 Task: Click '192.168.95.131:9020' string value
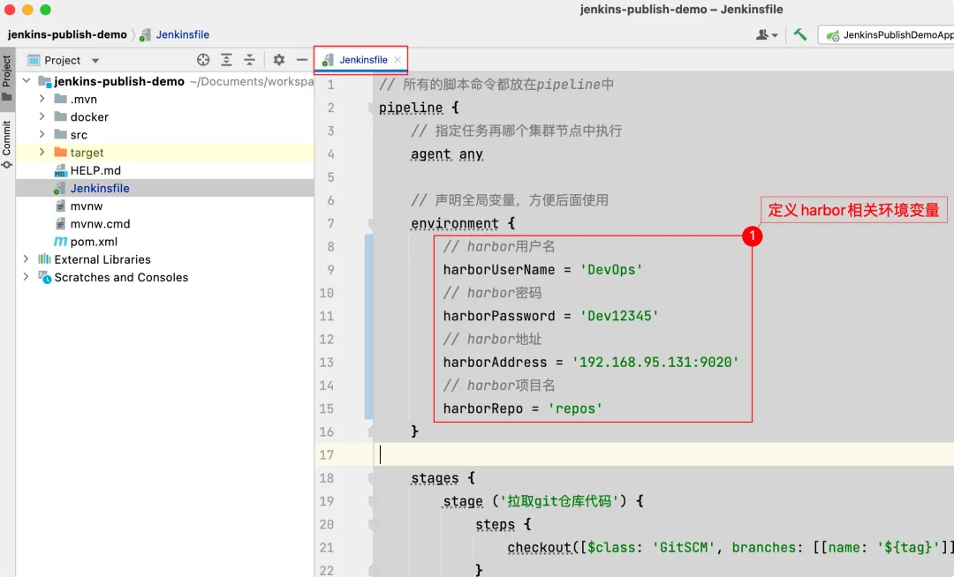(655, 362)
